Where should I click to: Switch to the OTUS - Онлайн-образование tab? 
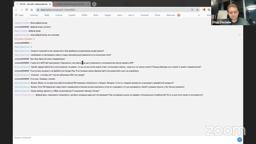tap(33, 4)
